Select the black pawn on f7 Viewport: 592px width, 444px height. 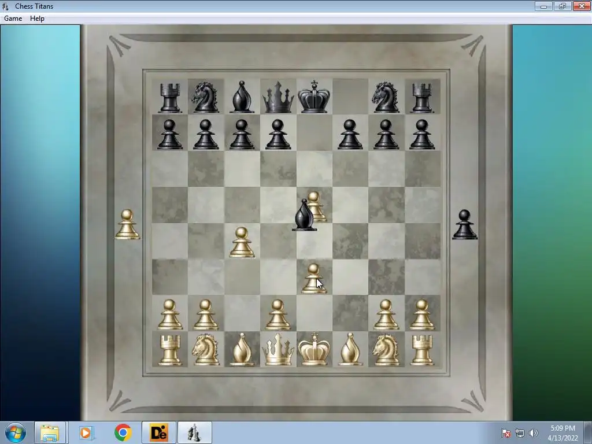[x=350, y=134]
